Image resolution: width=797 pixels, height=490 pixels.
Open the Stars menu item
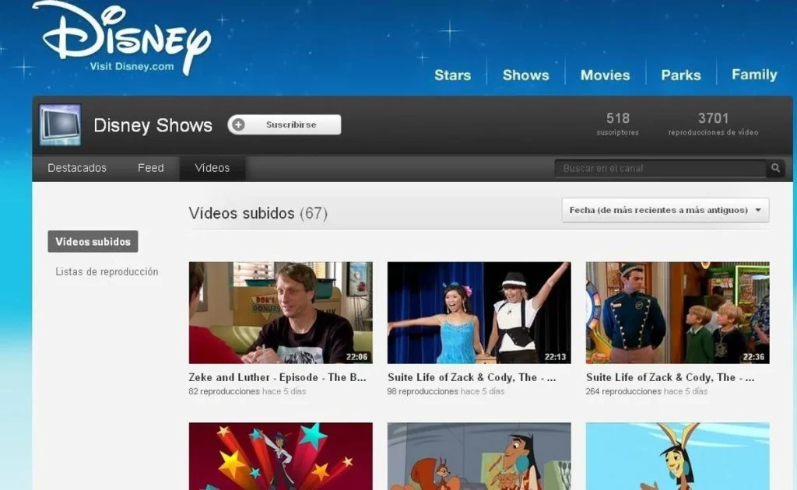point(452,75)
